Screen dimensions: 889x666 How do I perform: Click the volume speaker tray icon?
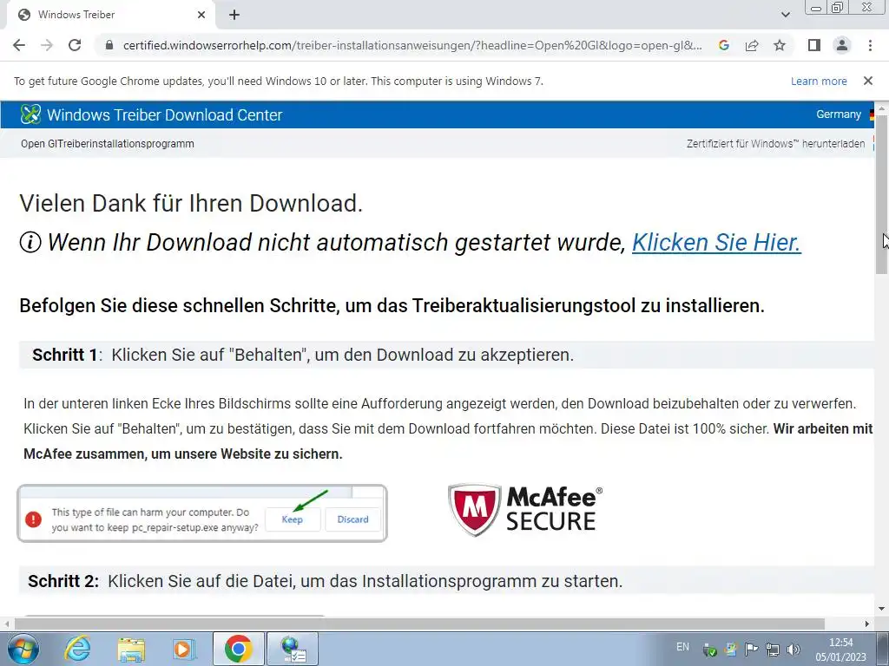[x=794, y=649]
